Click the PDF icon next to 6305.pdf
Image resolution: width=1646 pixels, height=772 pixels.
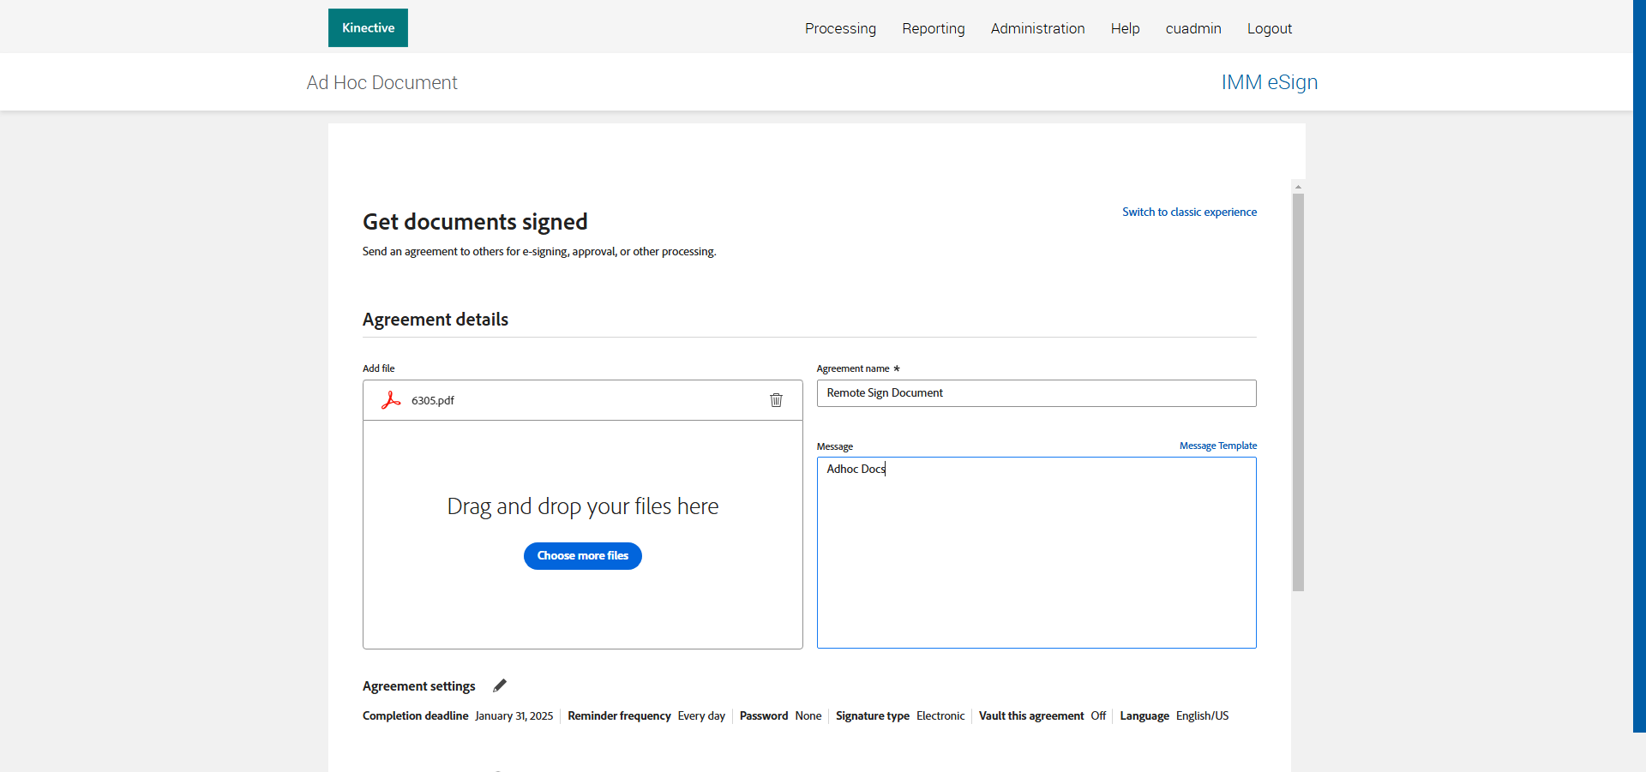[391, 400]
